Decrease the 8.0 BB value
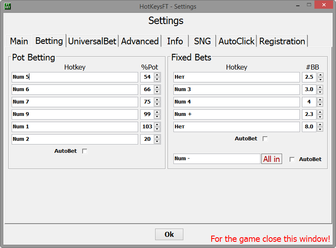336x248 pixels. coord(320,129)
